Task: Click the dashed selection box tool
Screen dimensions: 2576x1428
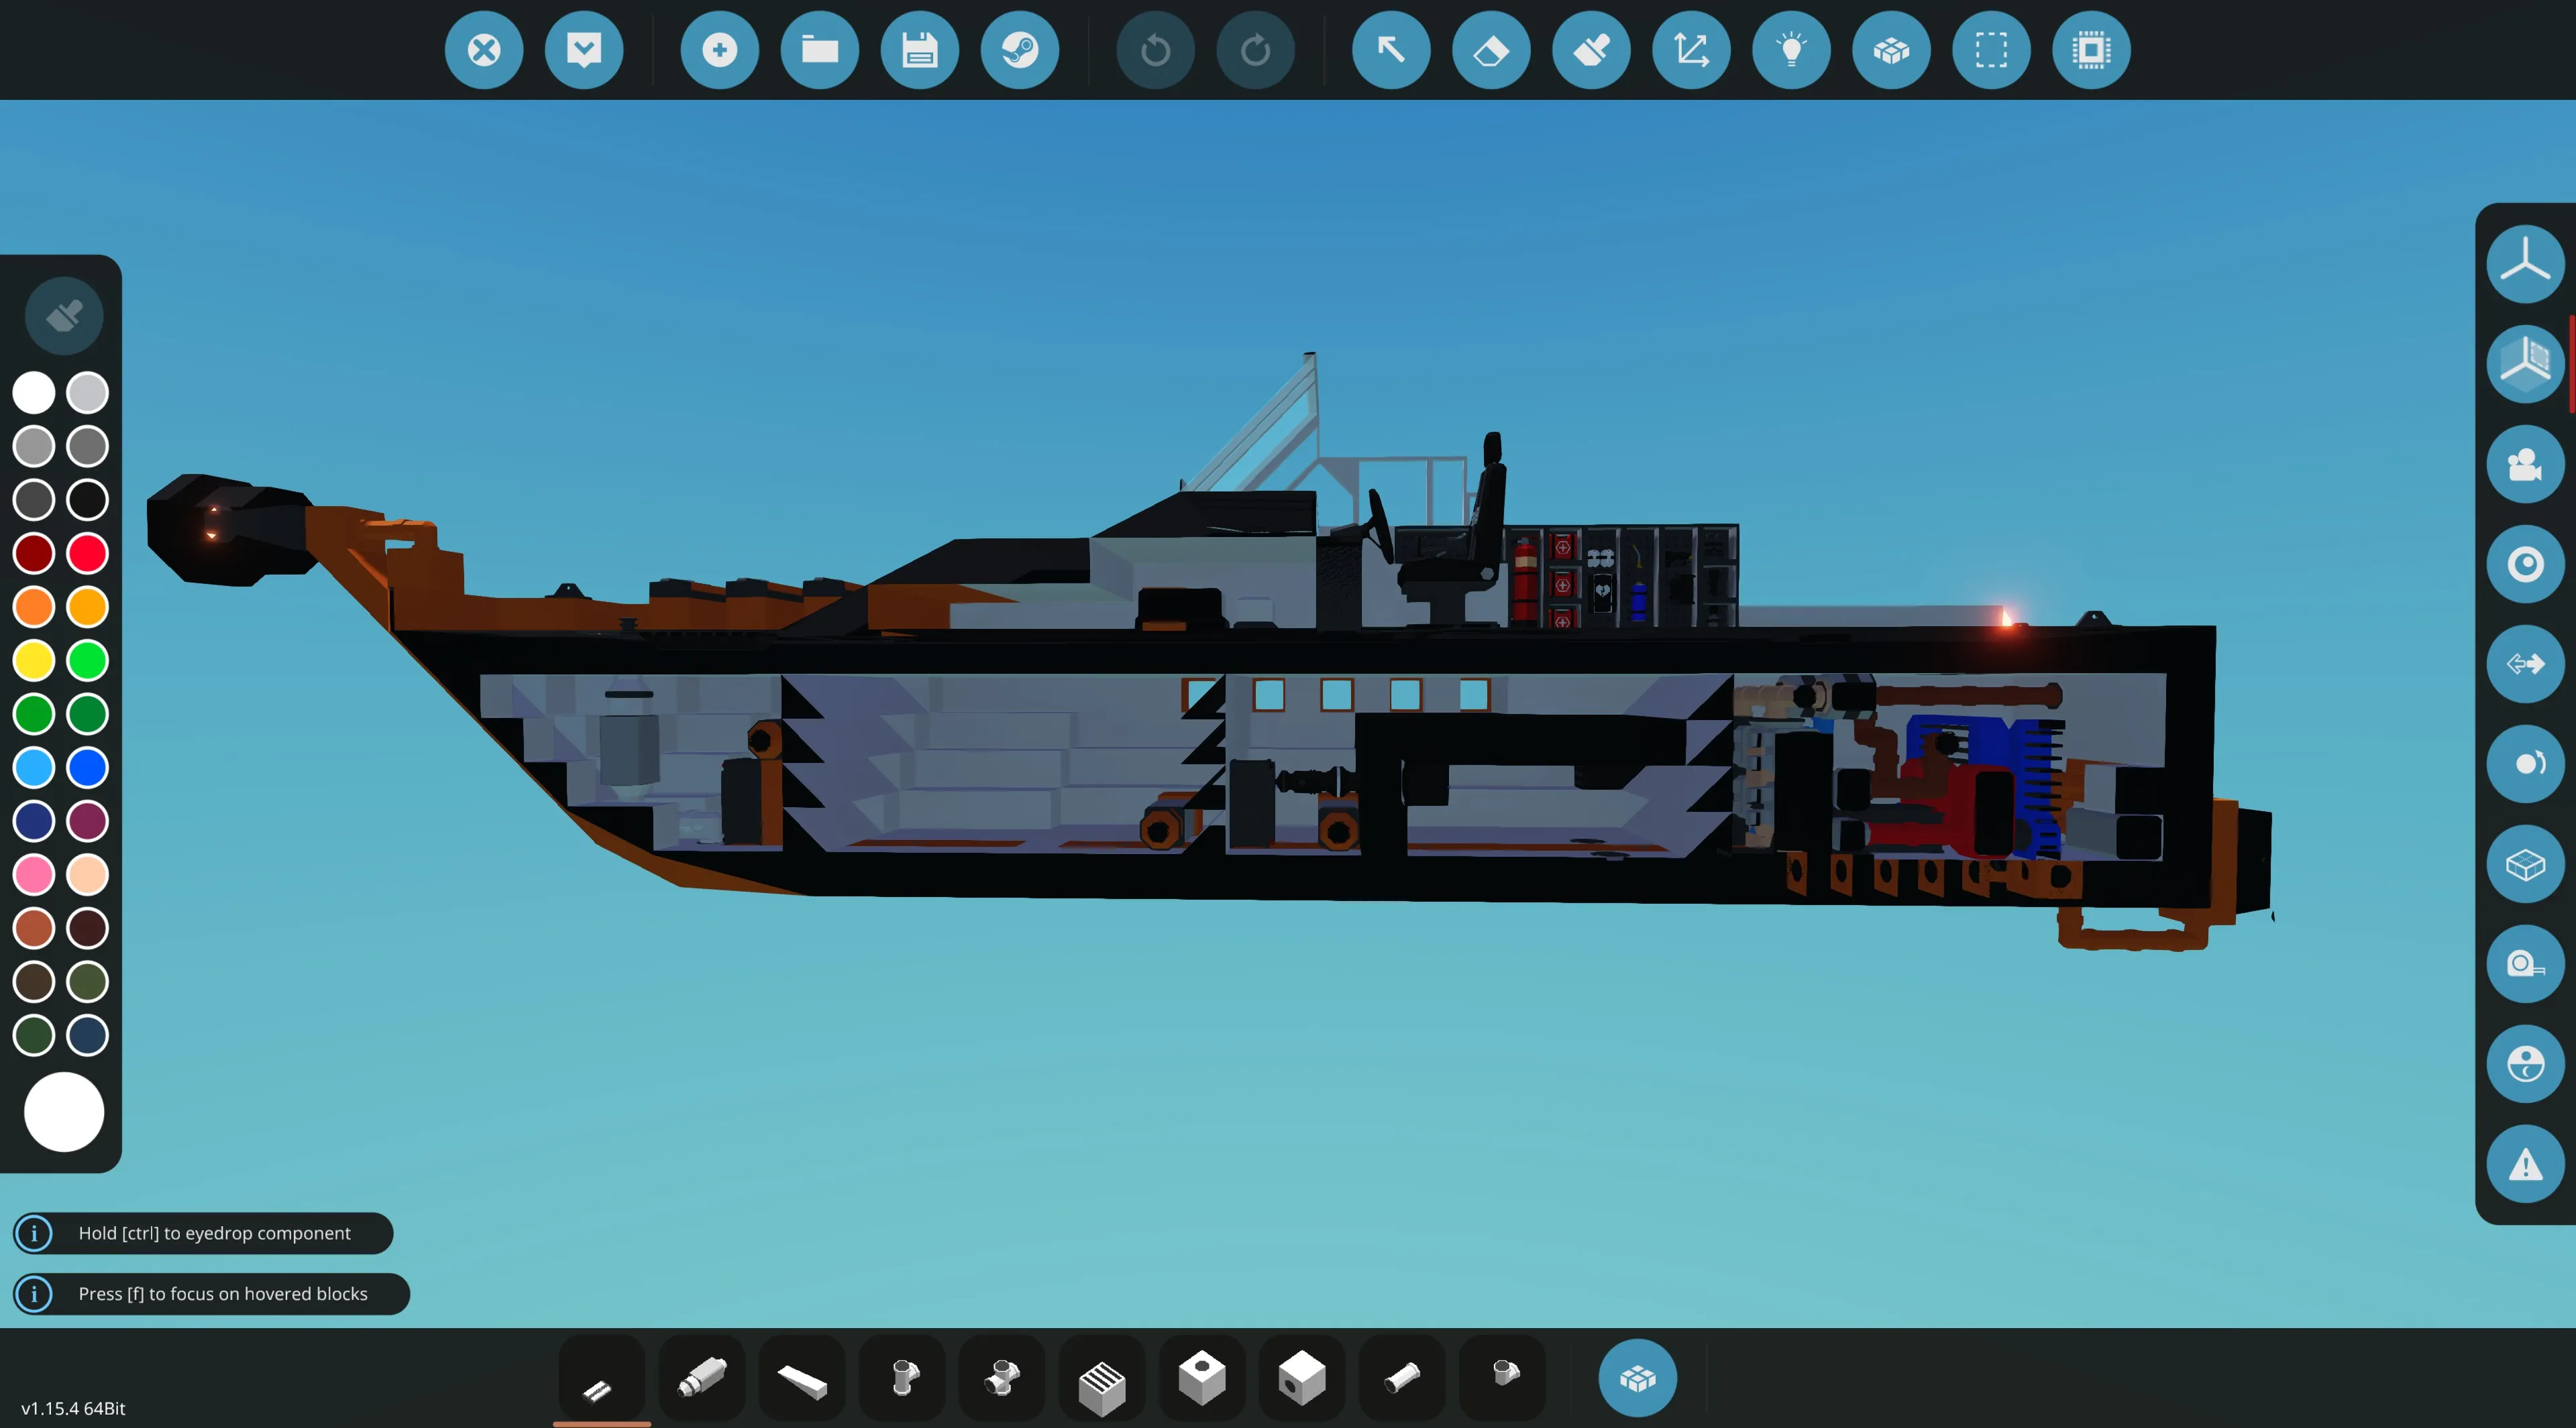Action: coord(1990,50)
